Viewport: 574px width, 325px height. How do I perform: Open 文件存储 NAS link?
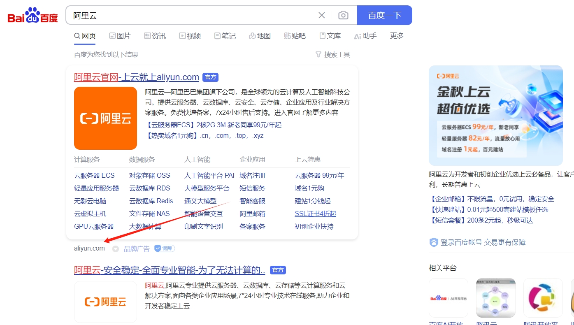149,214
